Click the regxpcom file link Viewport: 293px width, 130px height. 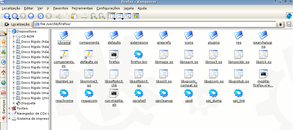[89, 101]
